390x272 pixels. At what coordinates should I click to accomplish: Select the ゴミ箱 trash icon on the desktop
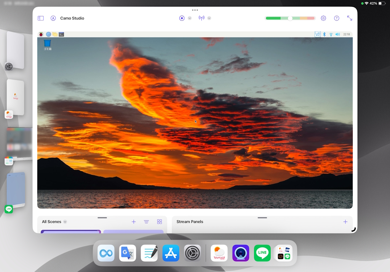point(47,45)
